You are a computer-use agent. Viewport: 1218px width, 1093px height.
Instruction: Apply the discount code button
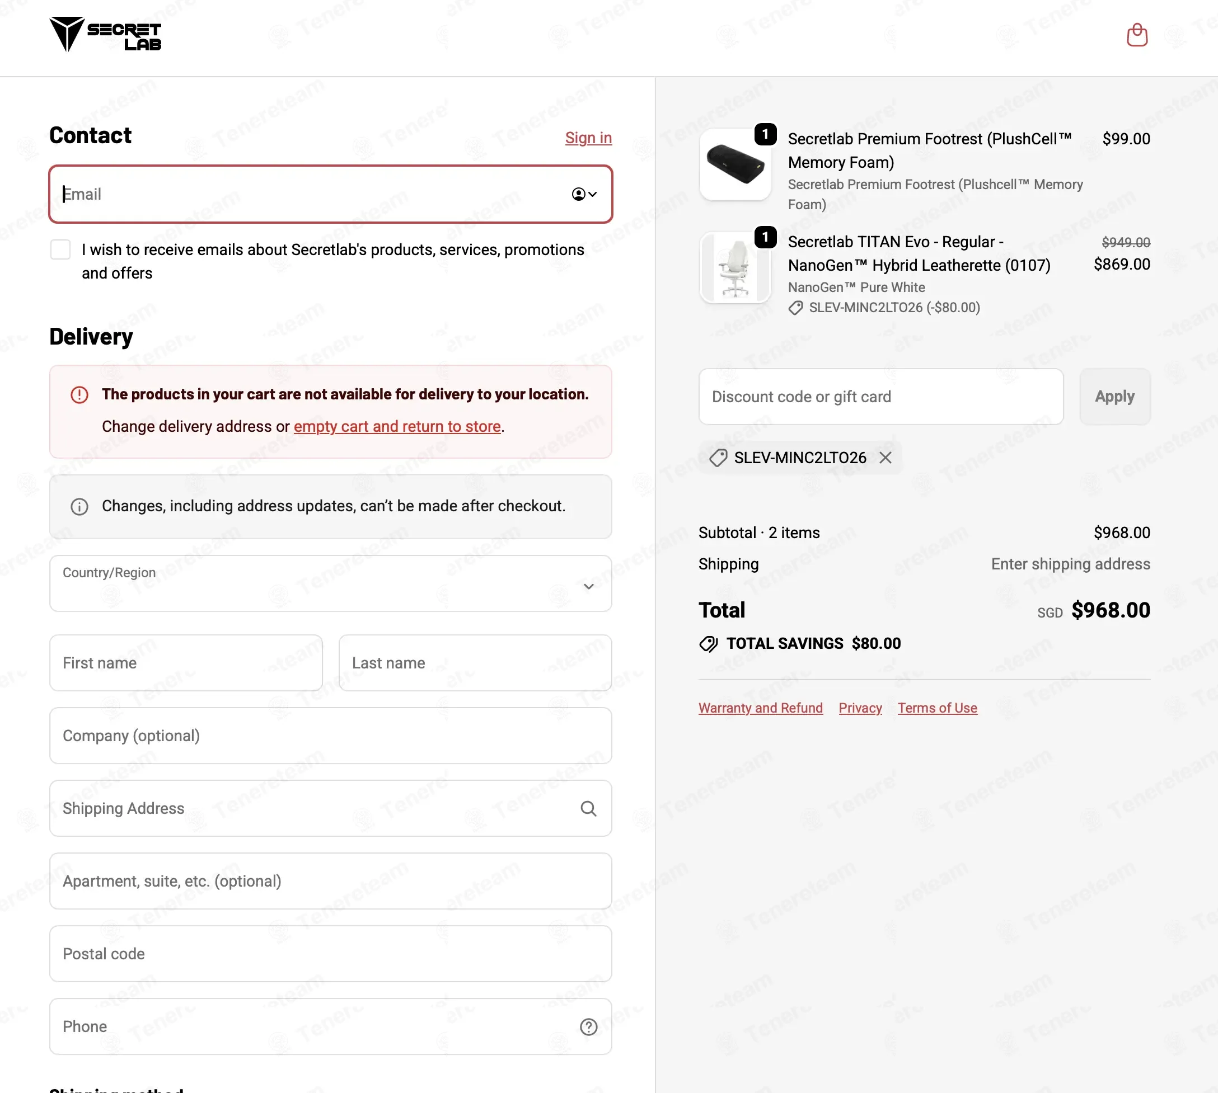(x=1114, y=397)
